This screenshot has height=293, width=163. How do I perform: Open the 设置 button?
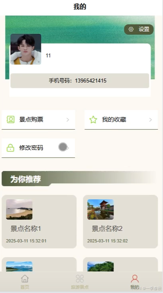tap(139, 29)
